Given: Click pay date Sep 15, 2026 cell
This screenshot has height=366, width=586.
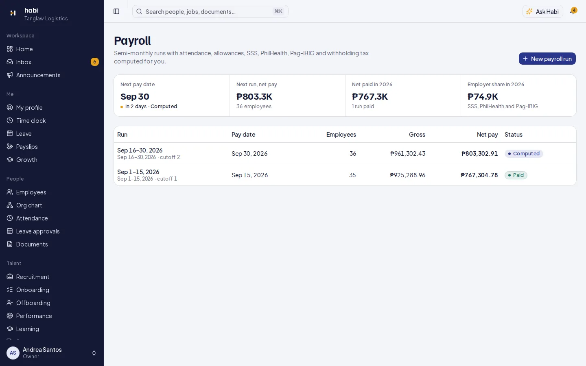Looking at the screenshot, I should [x=250, y=175].
